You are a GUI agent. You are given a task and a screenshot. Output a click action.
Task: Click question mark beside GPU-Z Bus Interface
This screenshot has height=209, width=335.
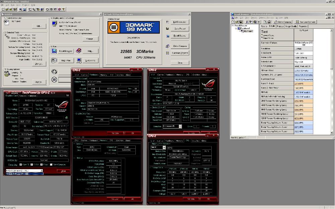68,126
